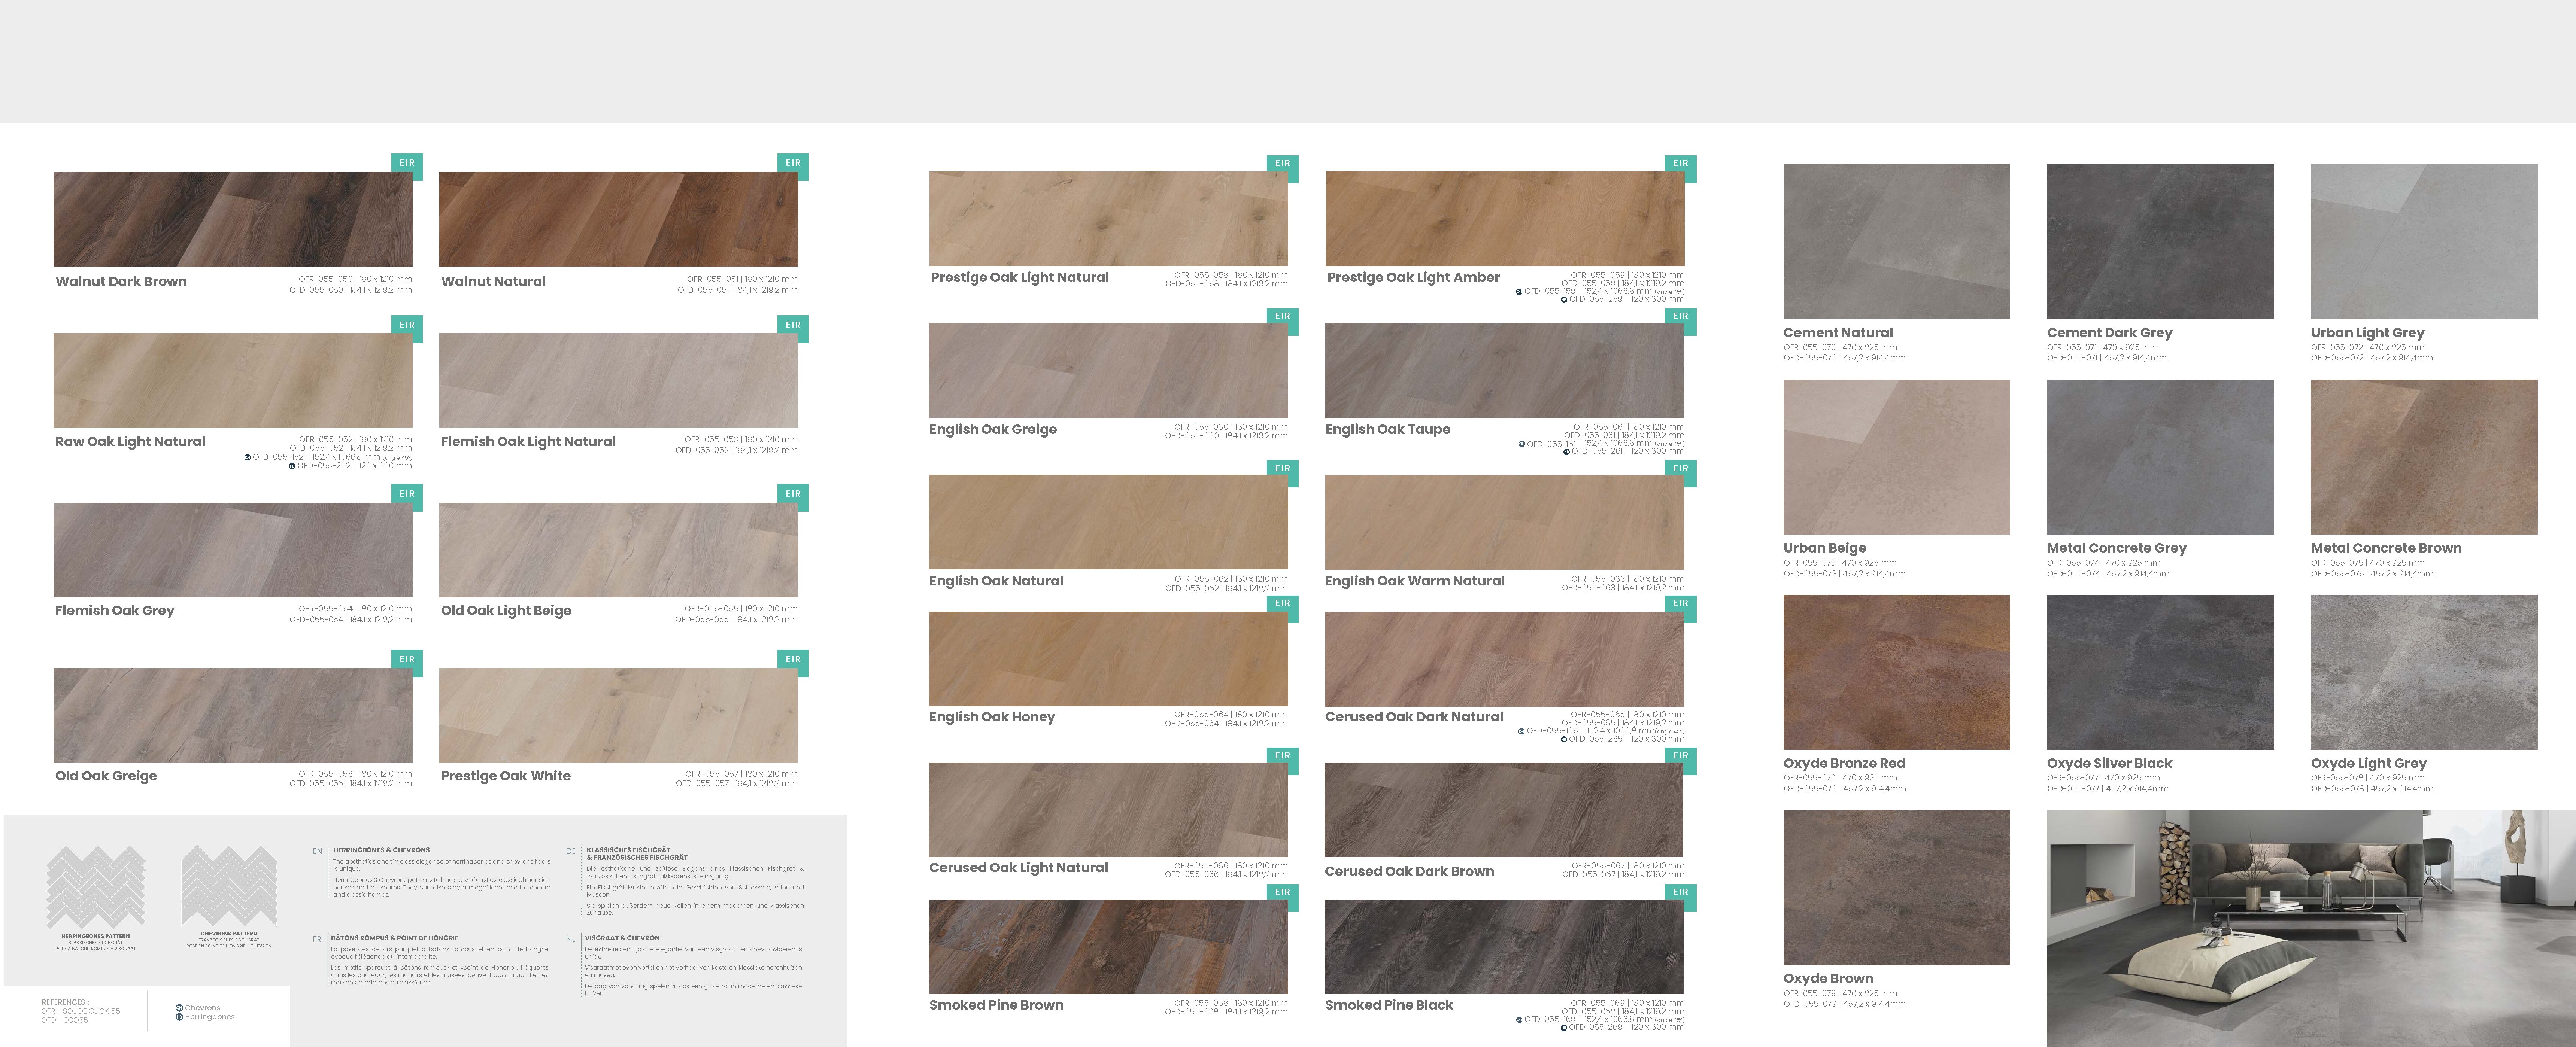Click the "Old Oak Light Beige" product name
The width and height of the screenshot is (2576, 1047).
[x=506, y=611]
